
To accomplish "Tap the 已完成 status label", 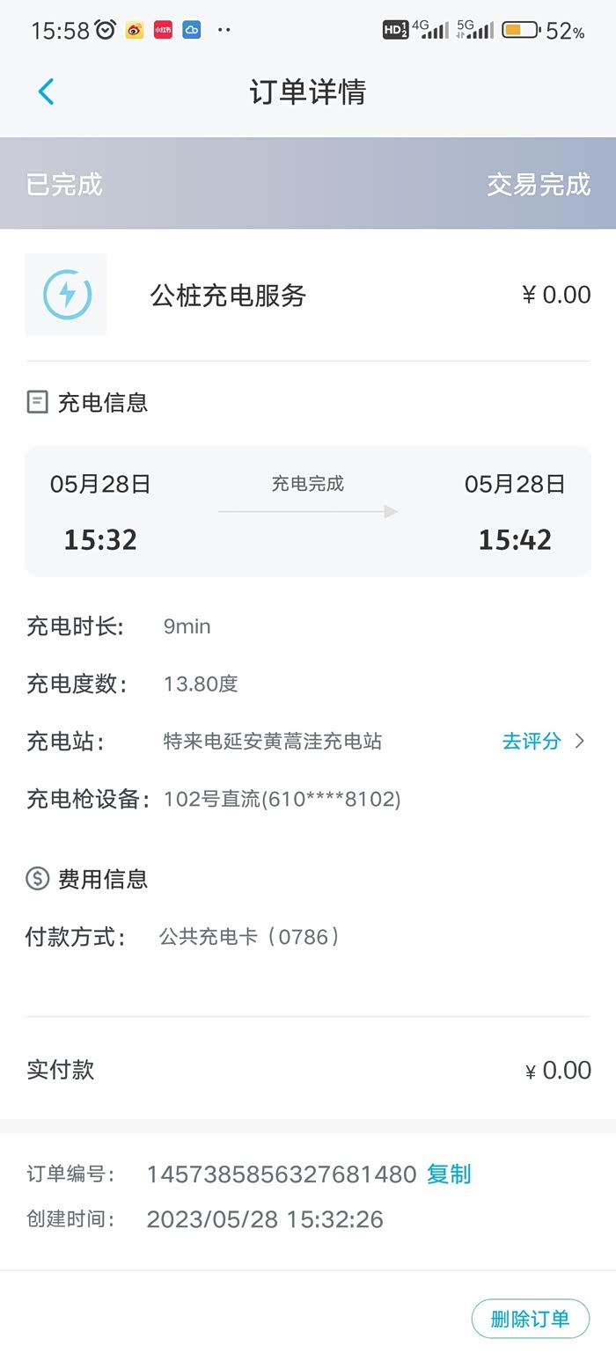I will 64,185.
